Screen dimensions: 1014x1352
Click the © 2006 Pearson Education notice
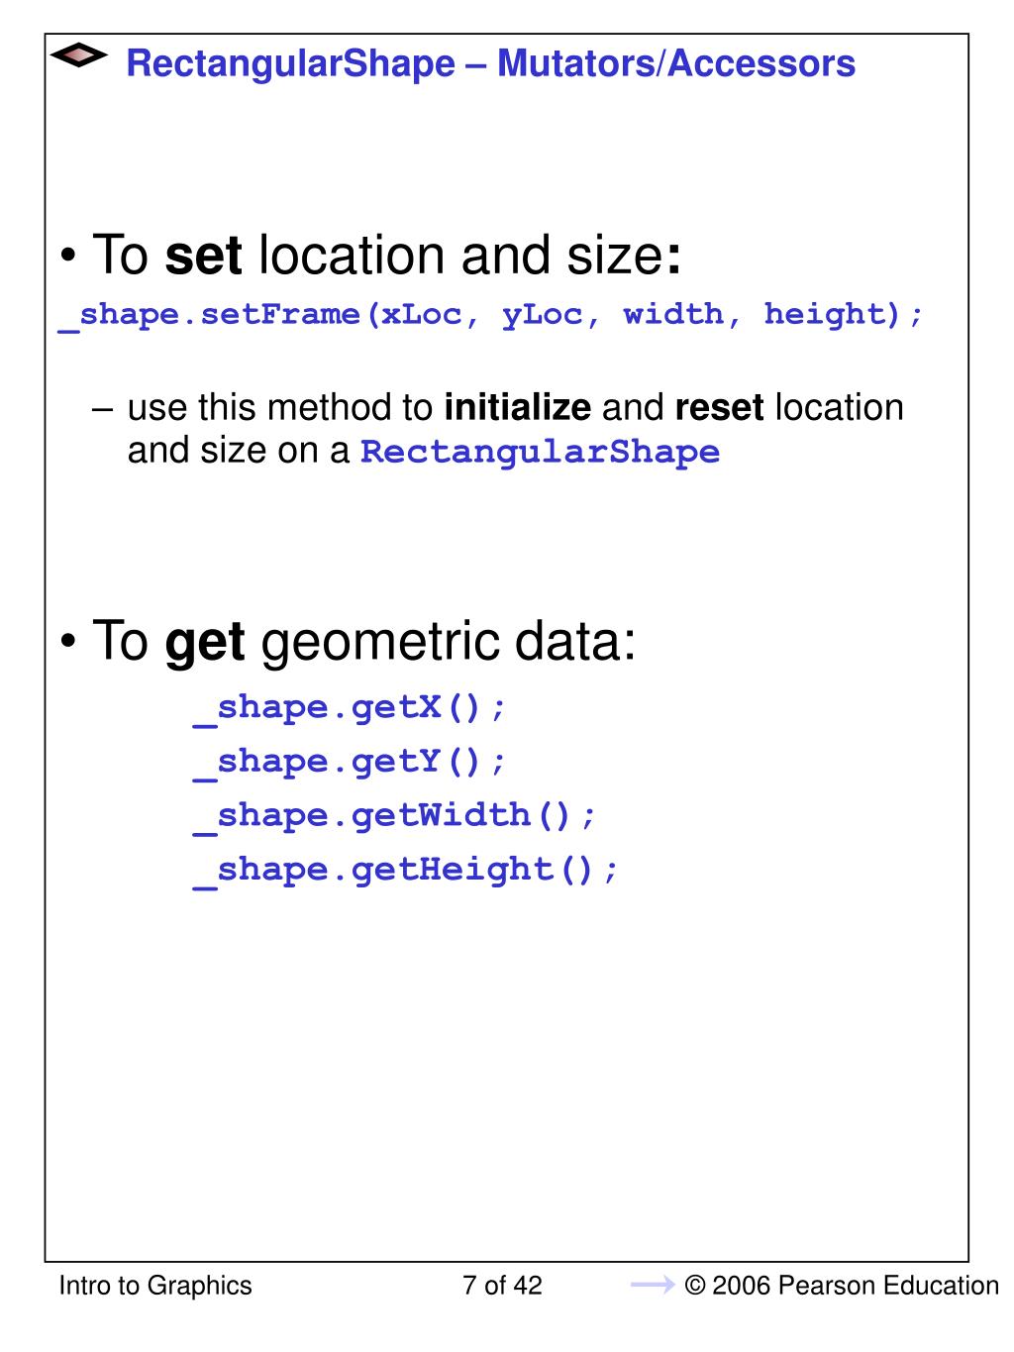842,1286
